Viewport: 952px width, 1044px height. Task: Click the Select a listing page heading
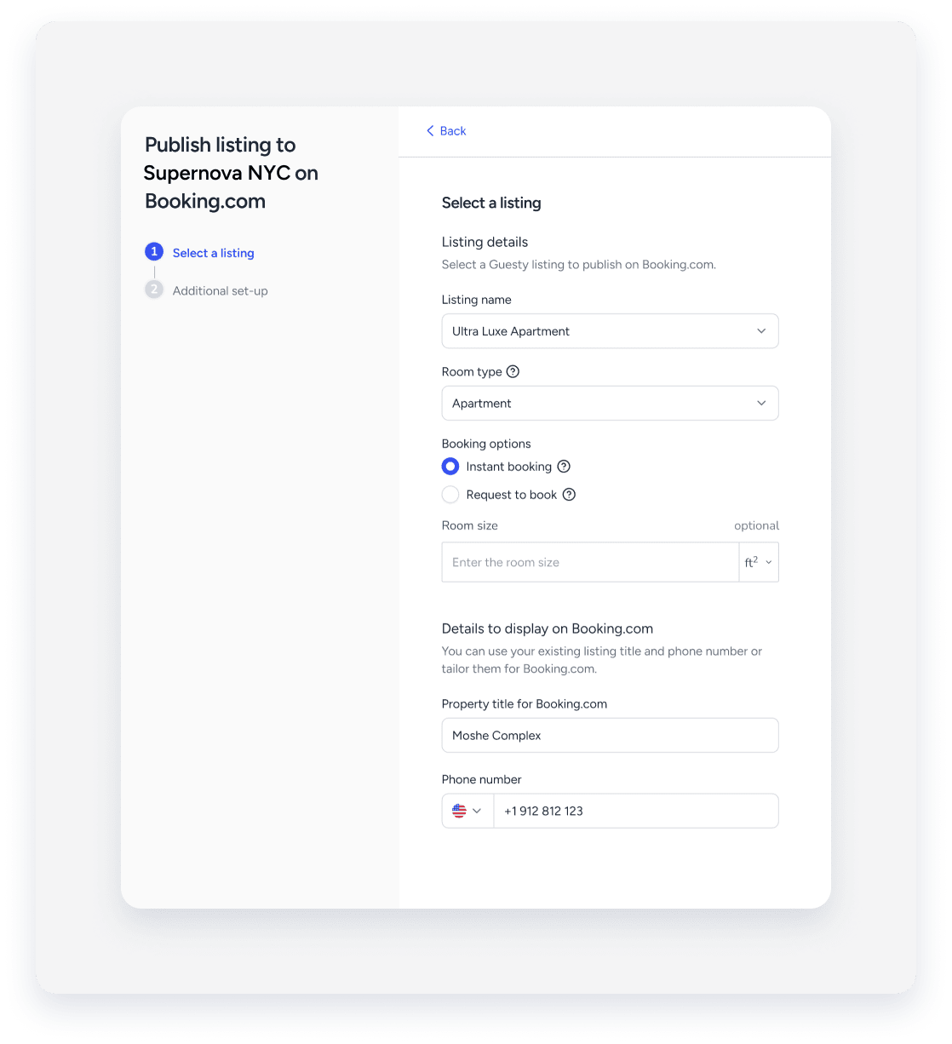(x=491, y=203)
